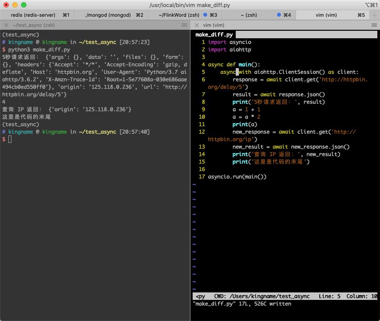Click the blue activity dot on ~ (zsh) tab

click(x=279, y=15)
